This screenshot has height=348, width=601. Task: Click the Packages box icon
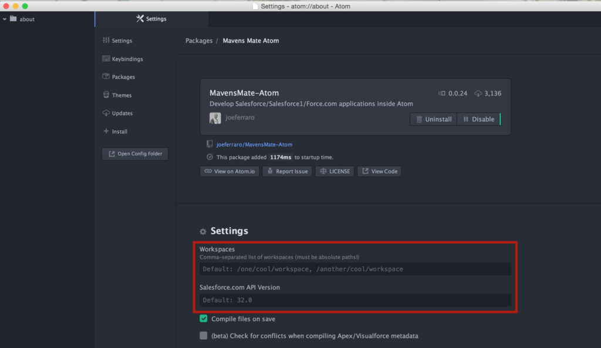(106, 77)
